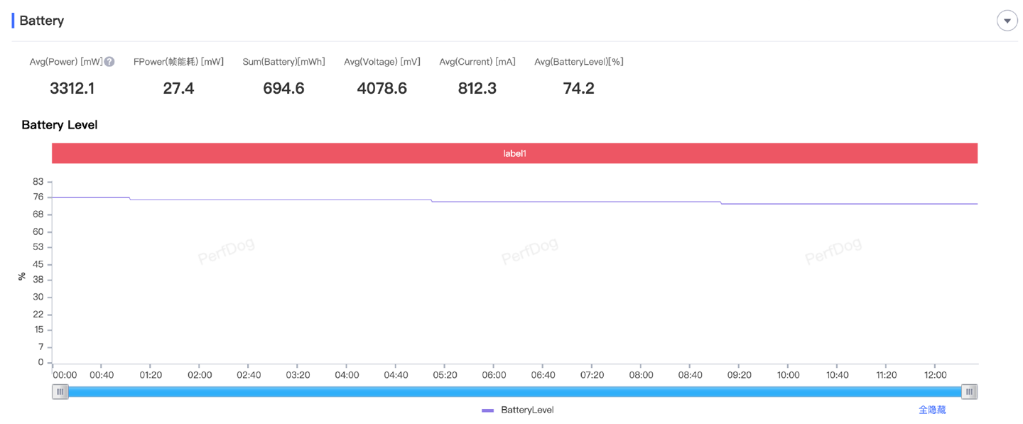Select the Sum(Battery) value 694.6
The width and height of the screenshot is (1023, 424).
pyautogui.click(x=283, y=88)
